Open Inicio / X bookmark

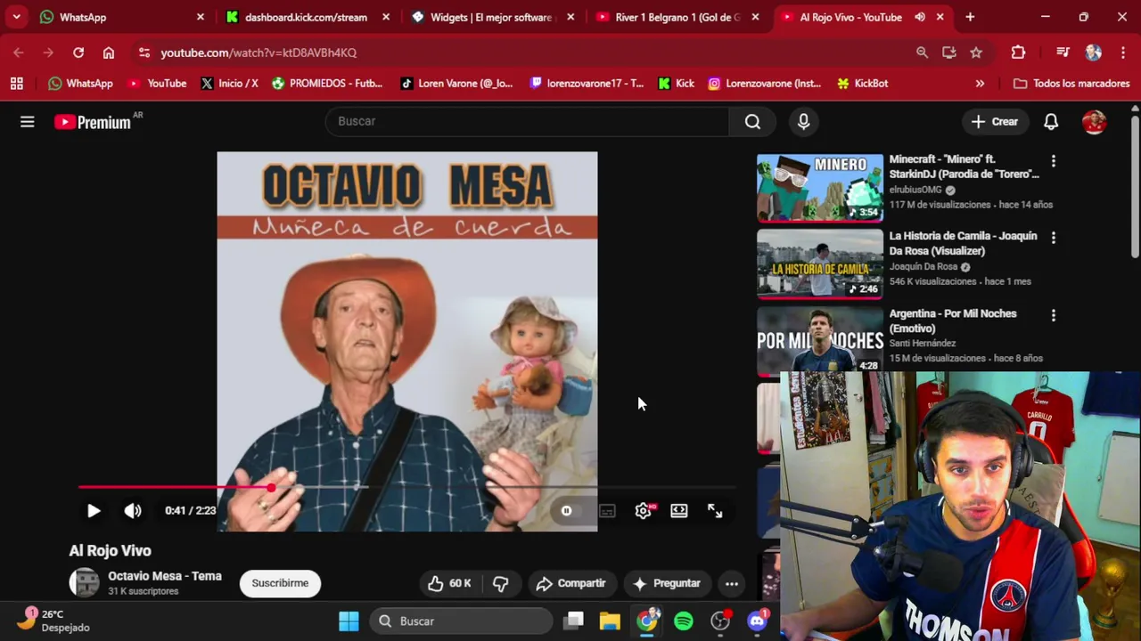[229, 84]
